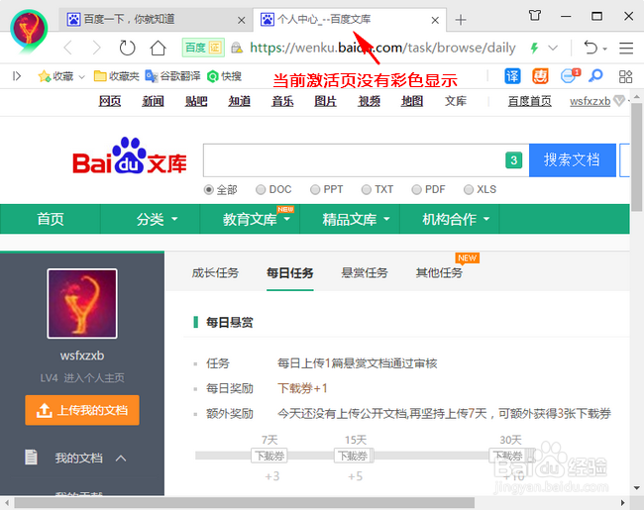The height and width of the screenshot is (510, 644).
Task: Open the wsfxzxb account link at top
Action: pos(590,101)
